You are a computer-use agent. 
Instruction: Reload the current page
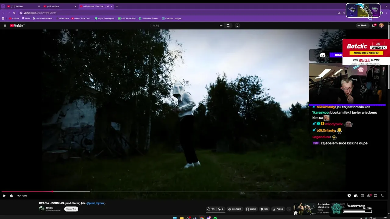tap(14, 13)
